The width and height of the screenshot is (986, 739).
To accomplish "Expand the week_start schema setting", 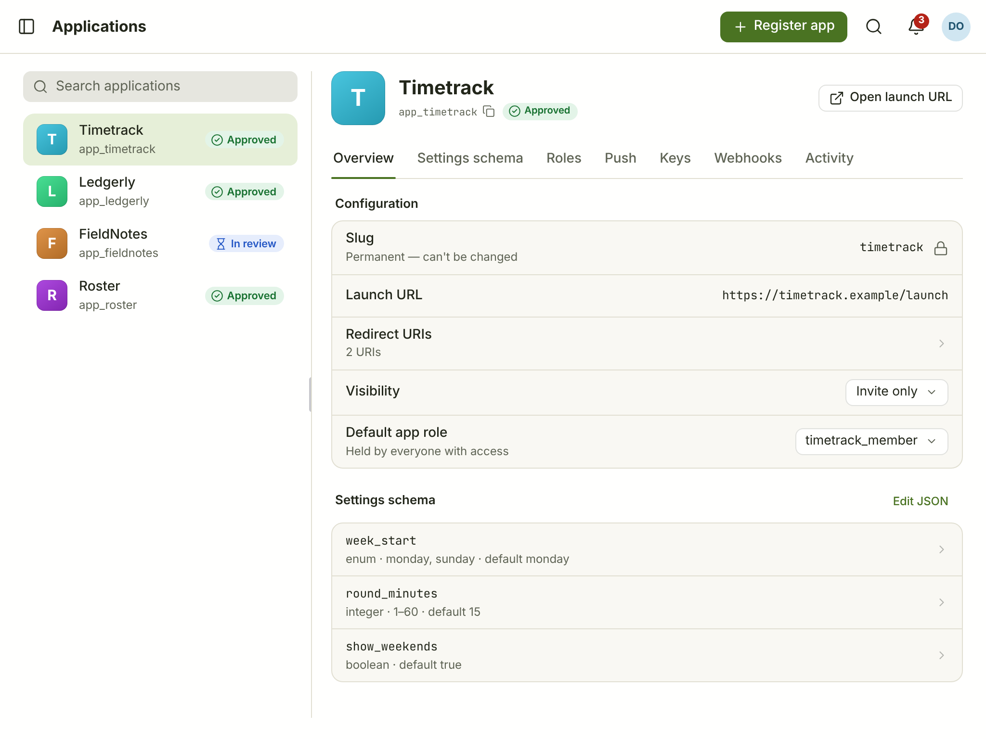I will pyautogui.click(x=647, y=549).
